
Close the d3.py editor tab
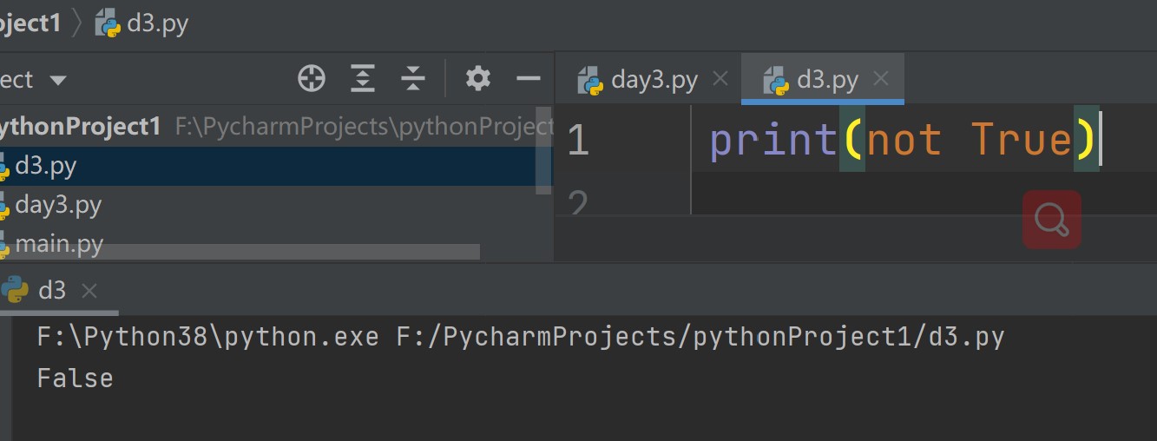tap(881, 79)
